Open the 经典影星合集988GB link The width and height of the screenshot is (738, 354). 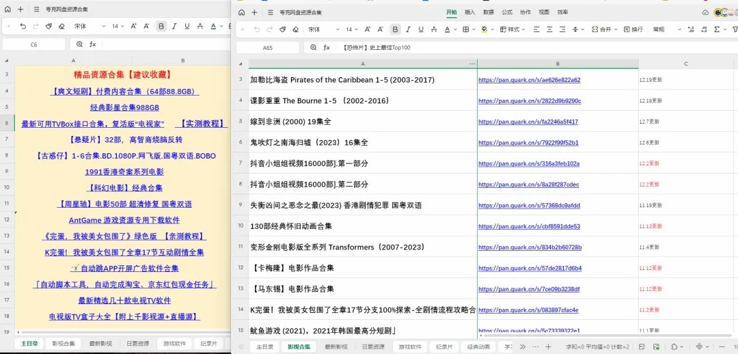[x=124, y=107]
